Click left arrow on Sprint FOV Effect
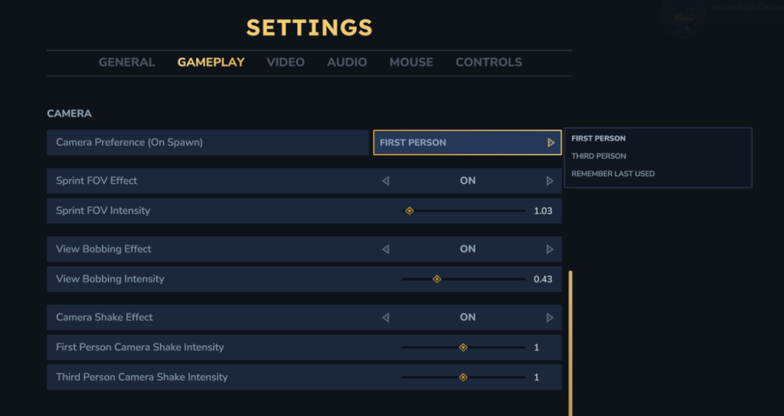The height and width of the screenshot is (416, 784). 385,181
